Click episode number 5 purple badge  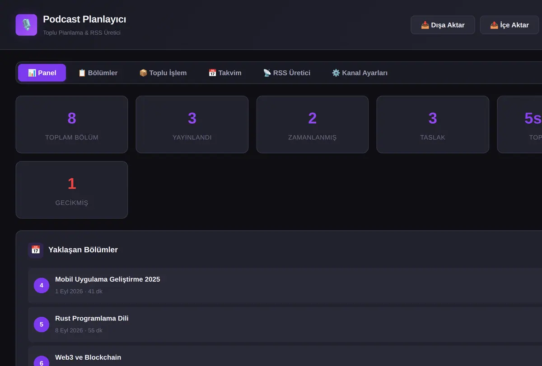point(42,324)
